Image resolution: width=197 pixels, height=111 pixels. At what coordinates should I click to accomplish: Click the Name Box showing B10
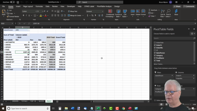pyautogui.click(x=7, y=23)
